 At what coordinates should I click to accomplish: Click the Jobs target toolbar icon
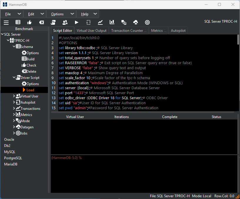(147, 22)
